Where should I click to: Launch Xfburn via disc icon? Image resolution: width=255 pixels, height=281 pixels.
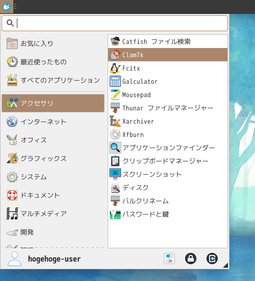click(x=115, y=134)
